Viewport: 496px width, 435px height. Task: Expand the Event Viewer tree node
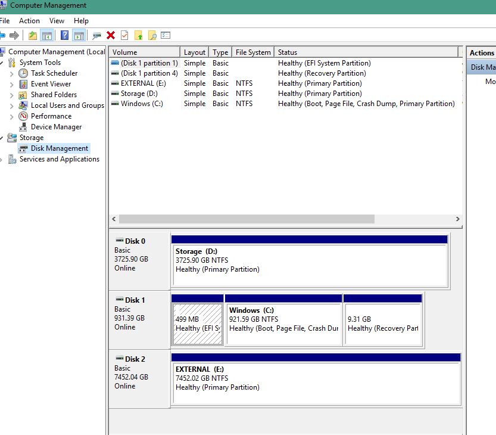click(12, 85)
